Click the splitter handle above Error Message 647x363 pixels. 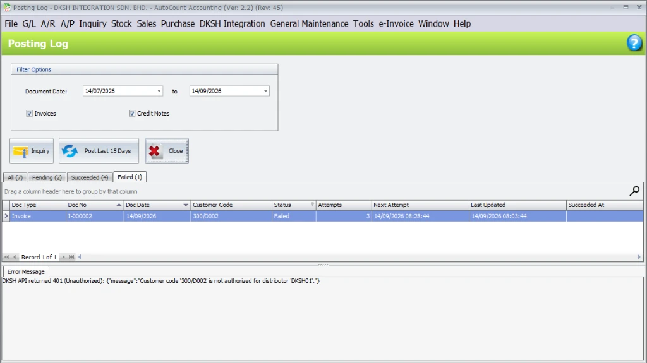coord(323,265)
